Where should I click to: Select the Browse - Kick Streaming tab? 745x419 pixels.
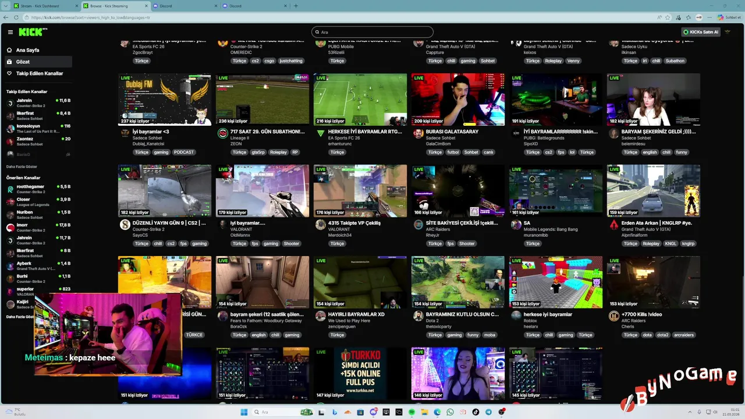114,6
